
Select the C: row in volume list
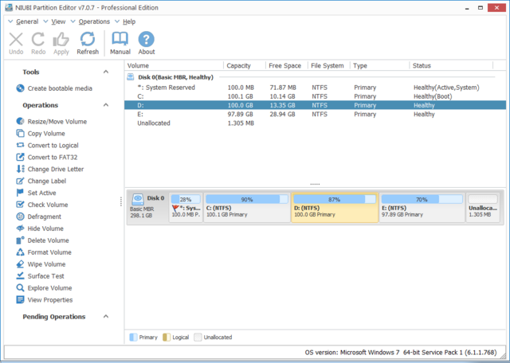(315, 96)
